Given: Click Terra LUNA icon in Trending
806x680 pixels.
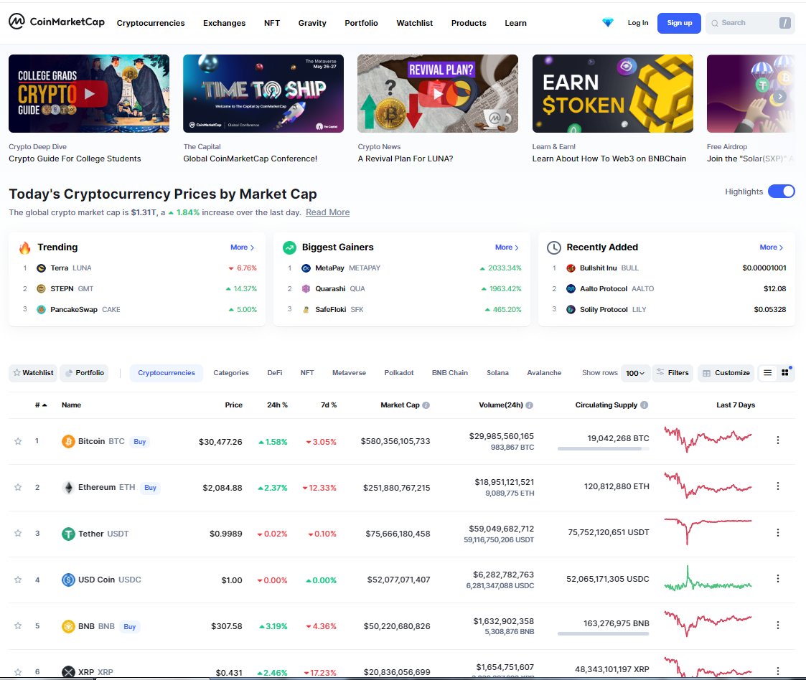Looking at the screenshot, I should (41, 268).
